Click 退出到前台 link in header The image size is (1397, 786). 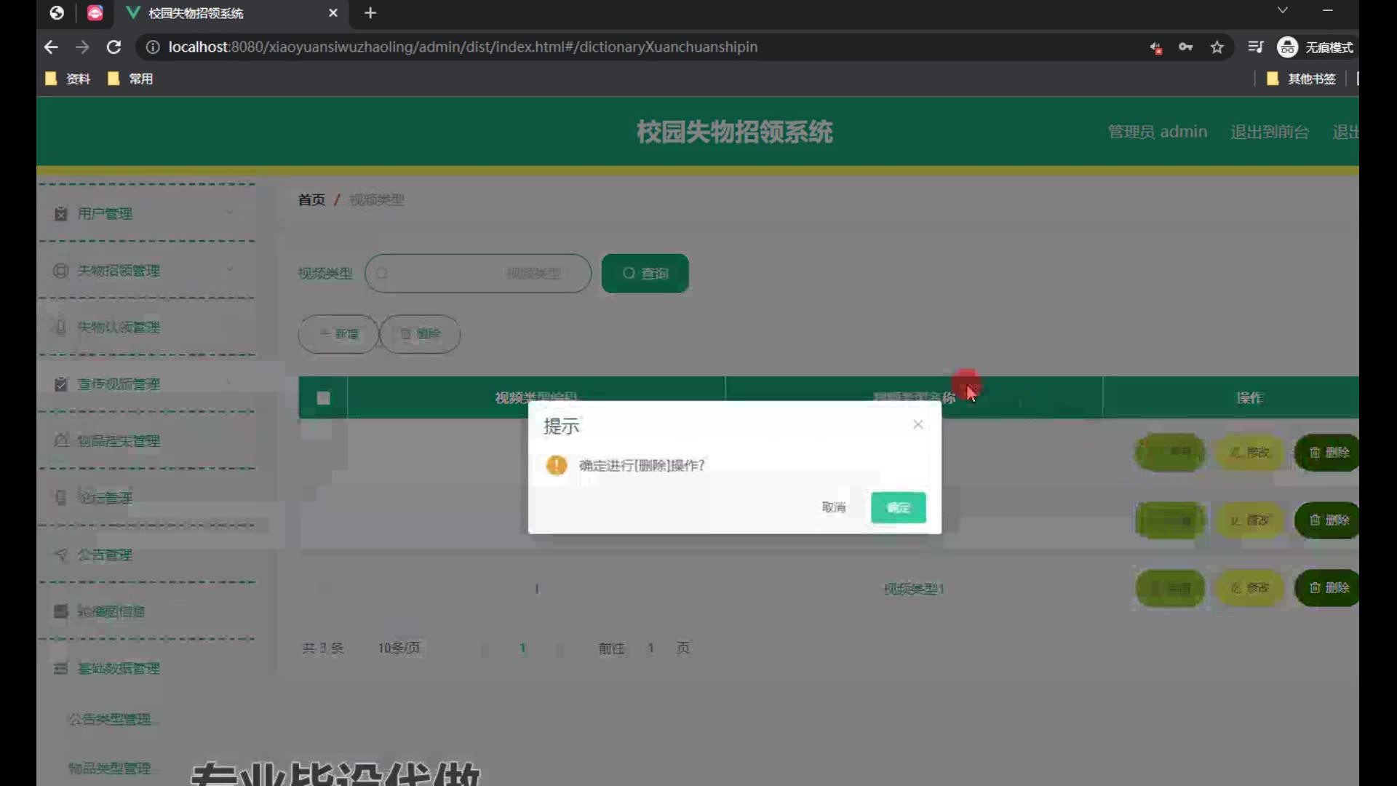point(1269,132)
